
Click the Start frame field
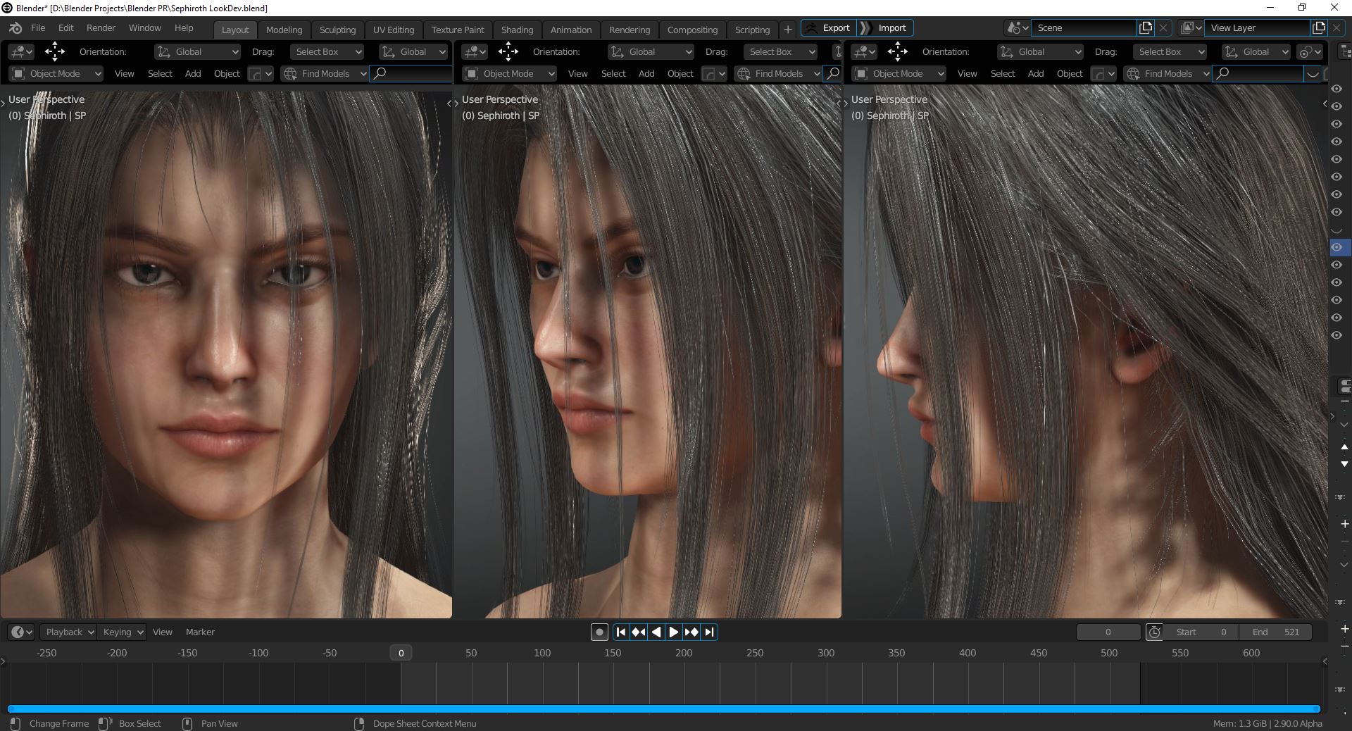[1202, 632]
